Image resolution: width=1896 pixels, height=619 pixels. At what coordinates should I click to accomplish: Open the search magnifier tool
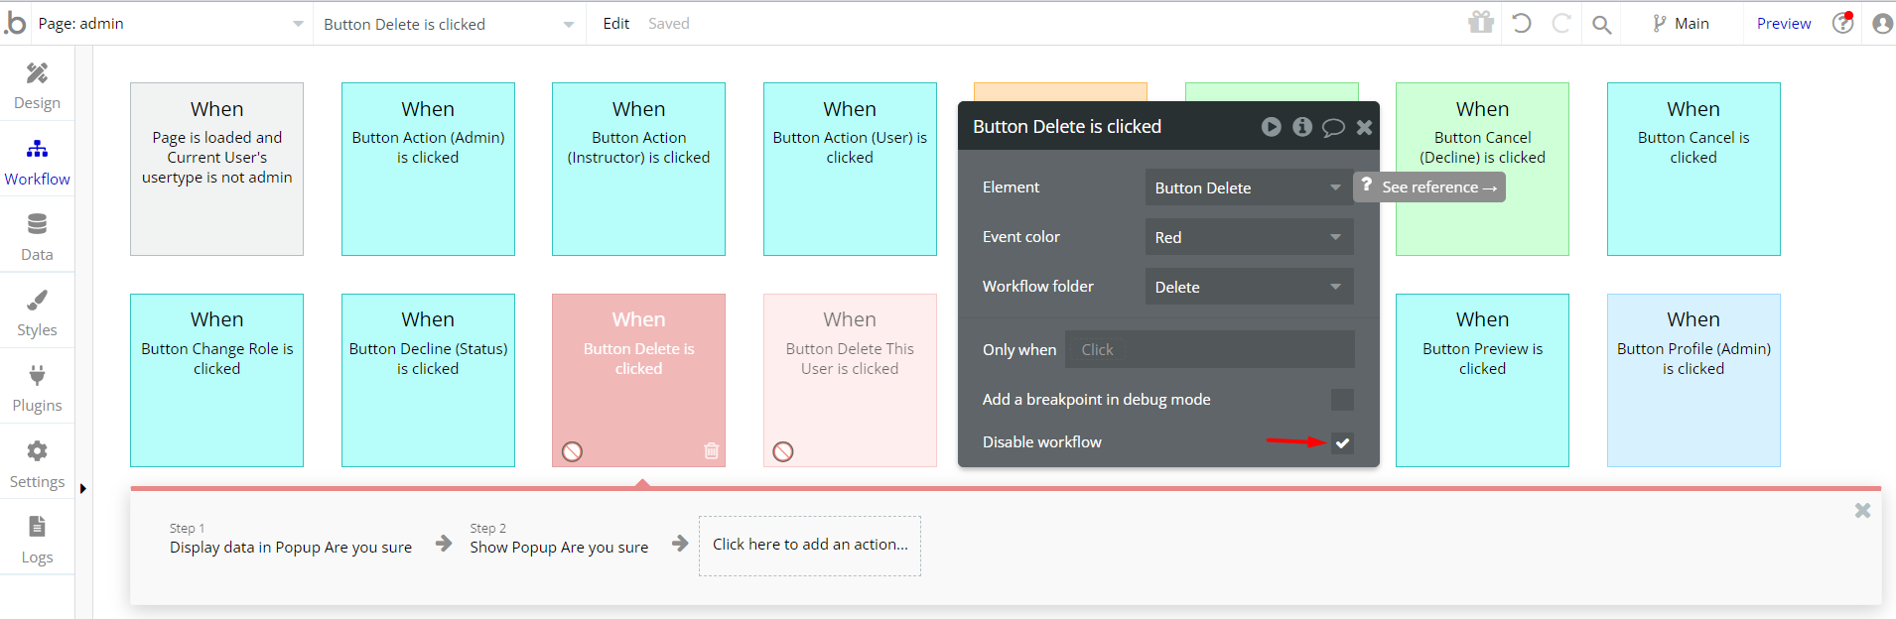(1601, 24)
